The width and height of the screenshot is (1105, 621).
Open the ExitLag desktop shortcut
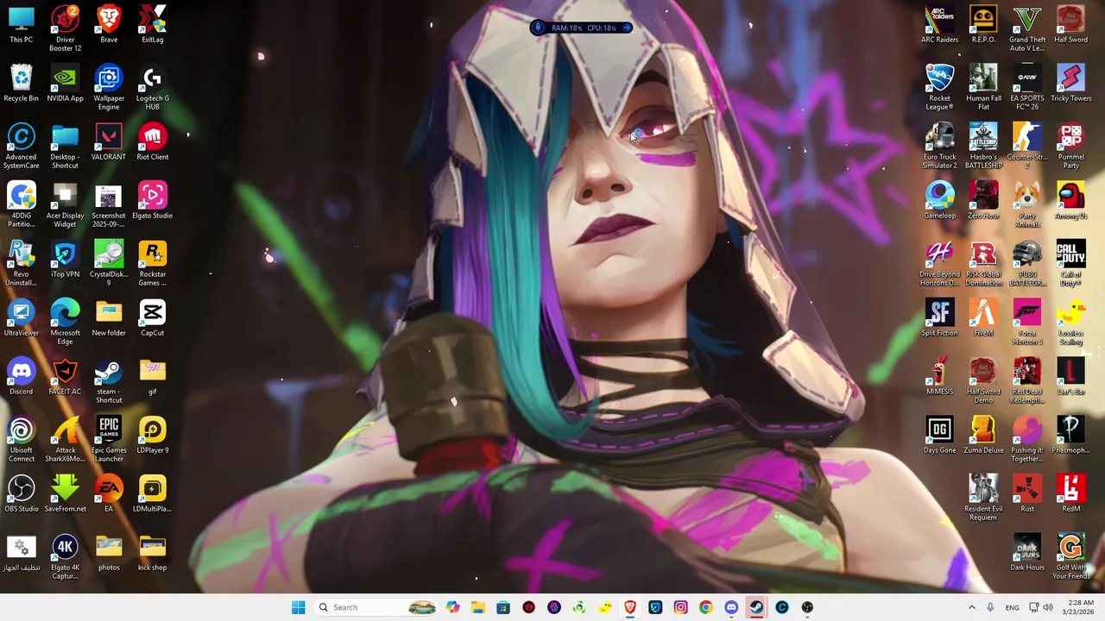(152, 24)
